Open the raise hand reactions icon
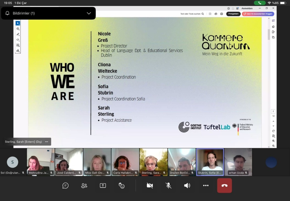This screenshot has width=290, height=201. click(x=121, y=185)
